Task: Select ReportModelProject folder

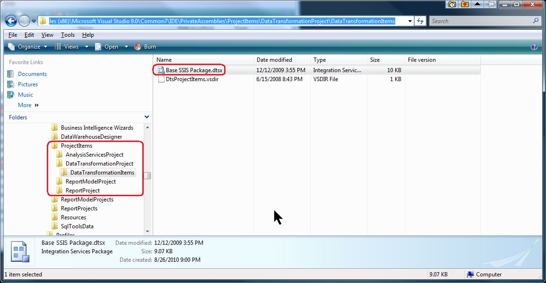Action: tap(91, 182)
